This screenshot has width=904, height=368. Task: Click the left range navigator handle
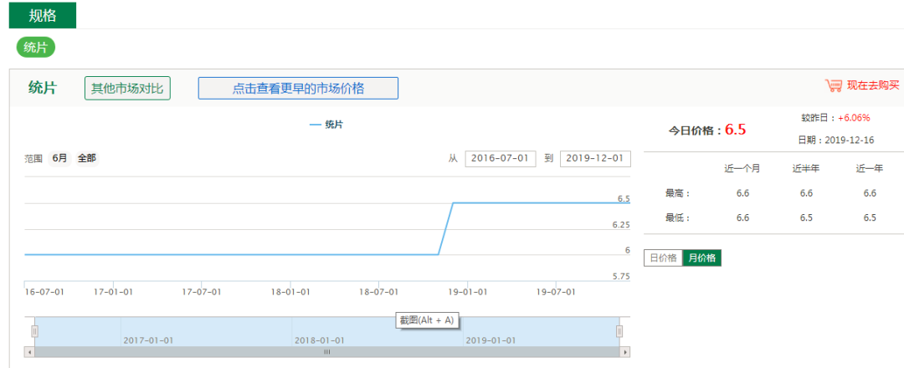click(34, 331)
